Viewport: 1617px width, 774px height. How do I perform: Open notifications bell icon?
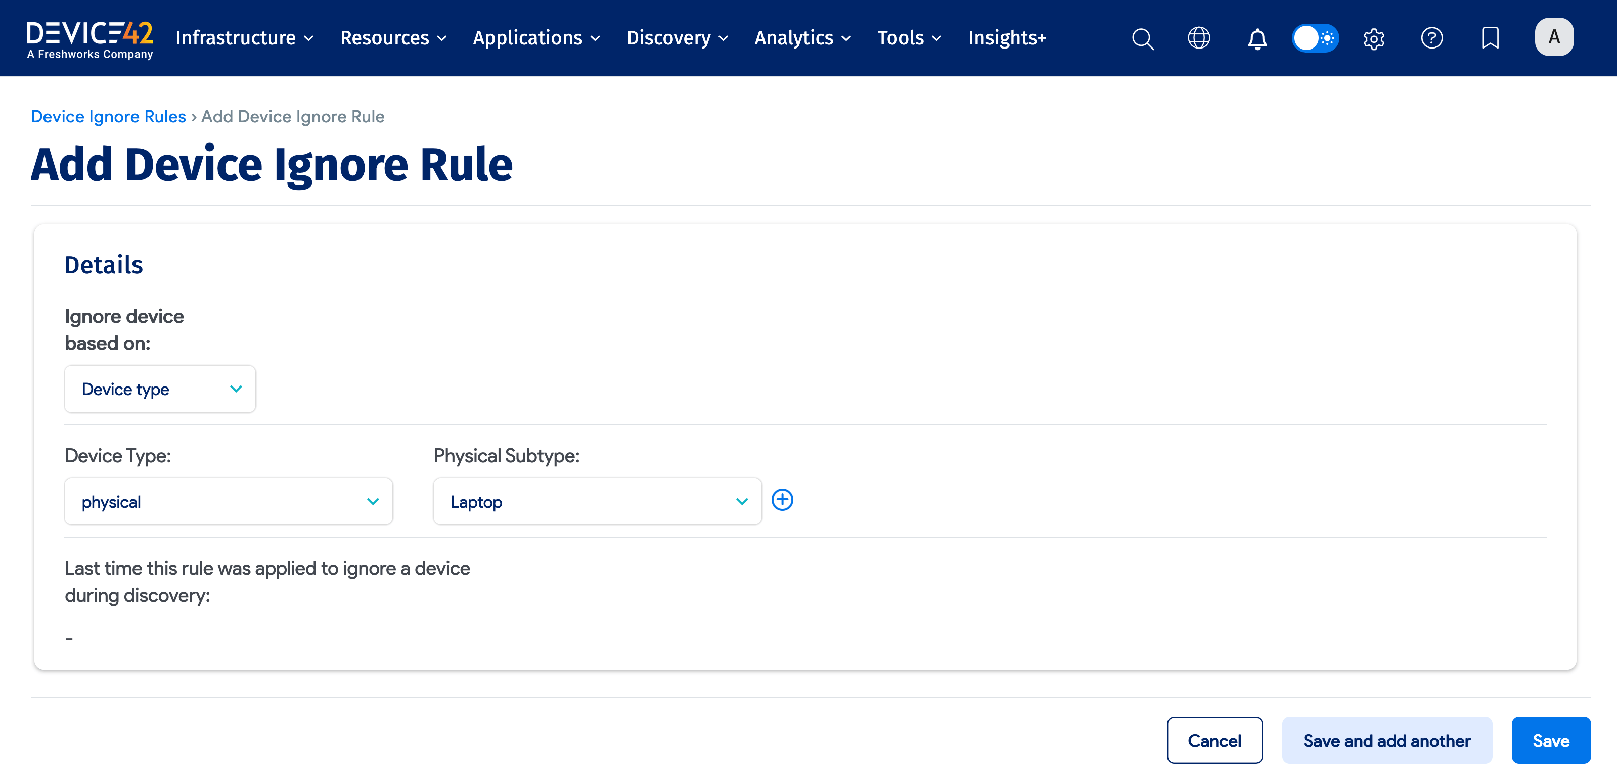(1256, 38)
